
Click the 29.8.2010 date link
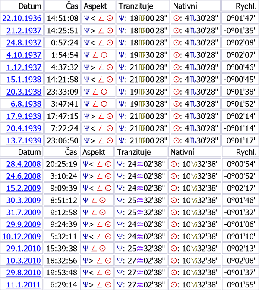(24, 273)
